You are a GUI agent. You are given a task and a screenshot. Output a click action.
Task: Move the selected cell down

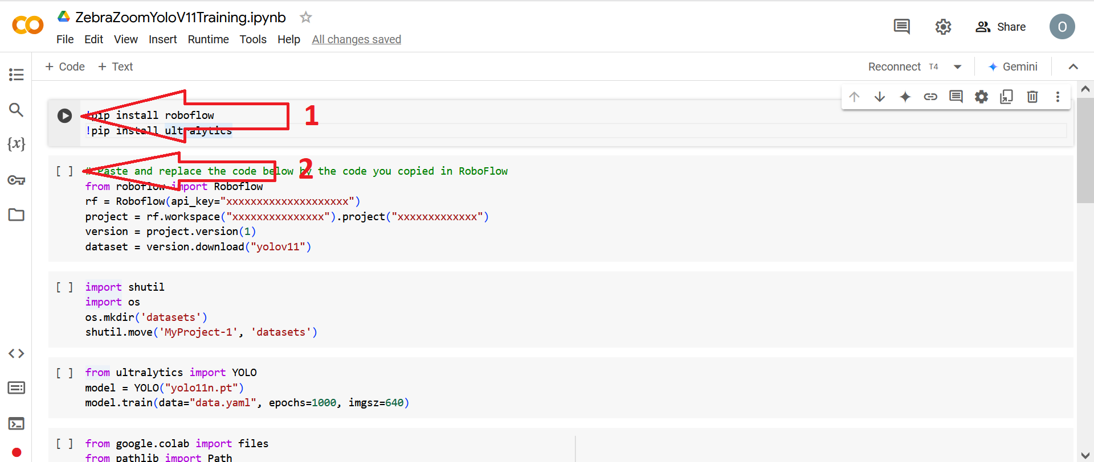pyautogui.click(x=880, y=97)
